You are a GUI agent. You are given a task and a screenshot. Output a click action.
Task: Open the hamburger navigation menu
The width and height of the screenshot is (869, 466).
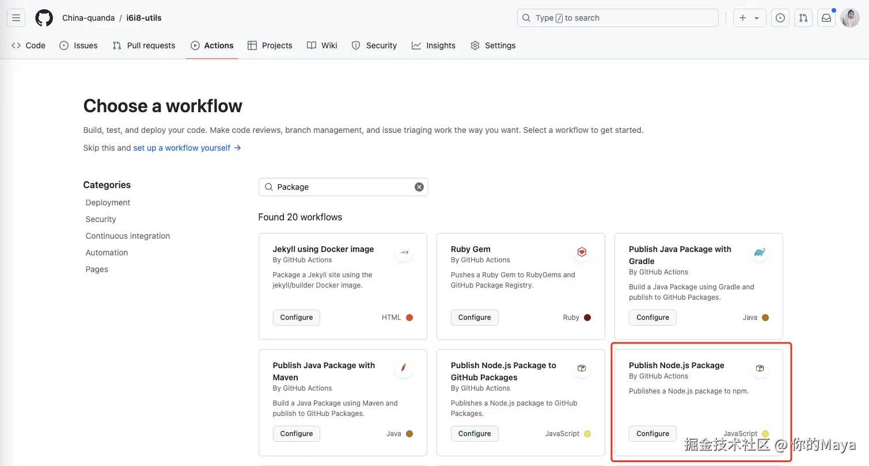tap(16, 18)
